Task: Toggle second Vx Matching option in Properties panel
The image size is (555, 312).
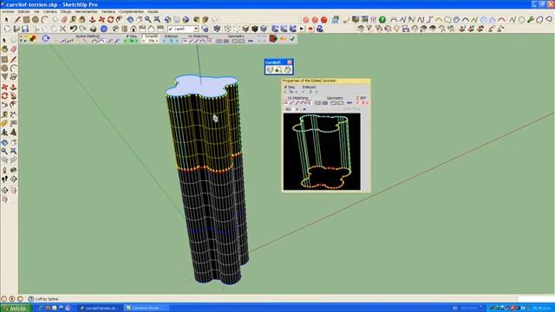Action: pos(291,102)
